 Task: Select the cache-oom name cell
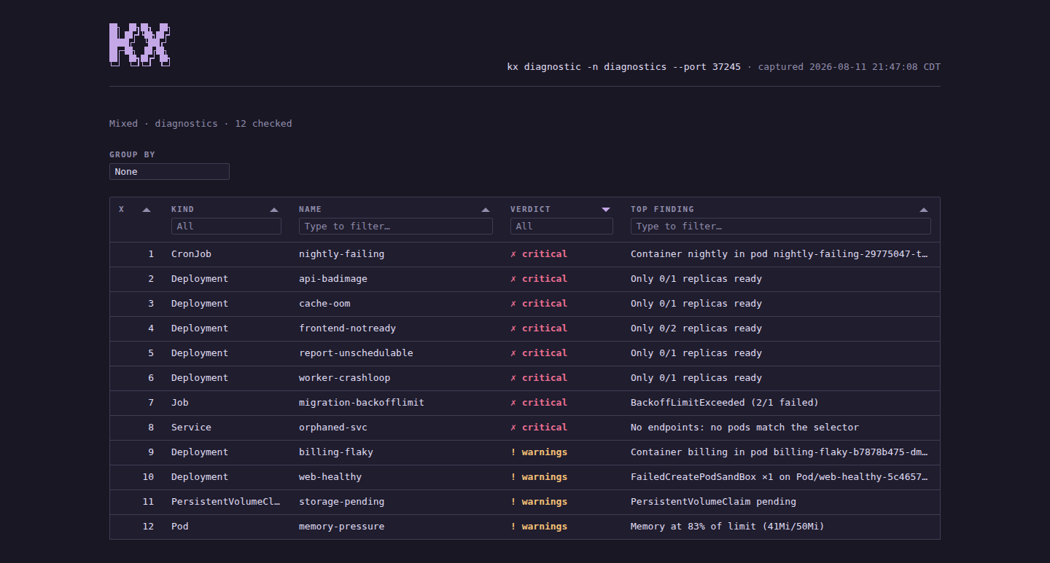(324, 304)
